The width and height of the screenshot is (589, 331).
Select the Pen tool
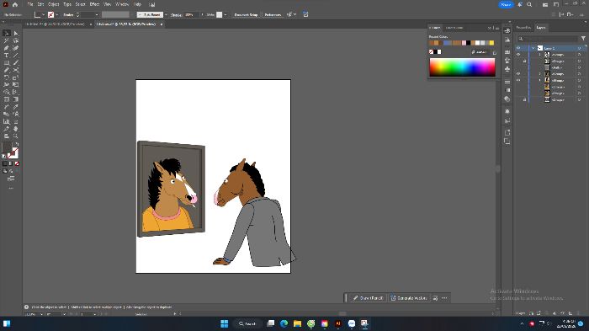pos(7,48)
